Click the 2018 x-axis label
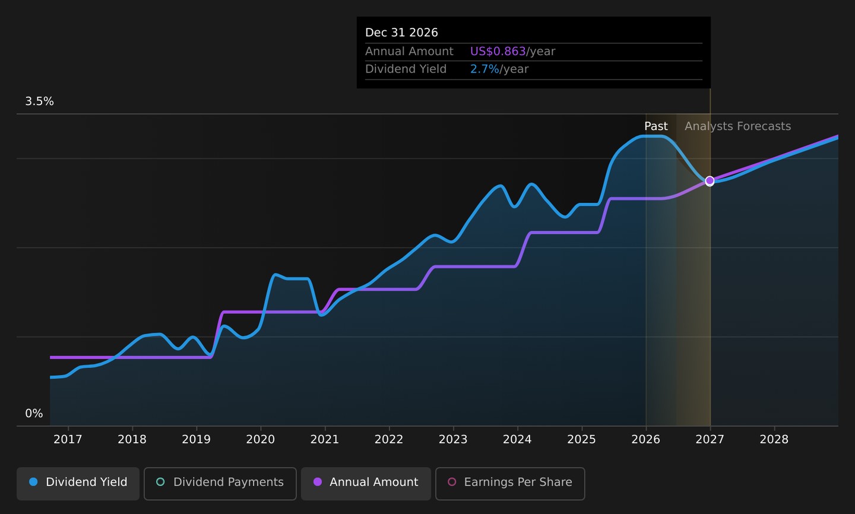Viewport: 855px width, 514px height. (x=132, y=439)
